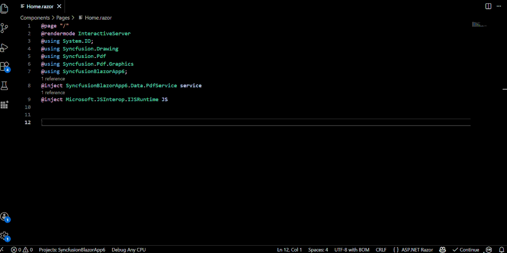Open the Extensions view with badge 4
The width and height of the screenshot is (507, 253).
point(5,67)
